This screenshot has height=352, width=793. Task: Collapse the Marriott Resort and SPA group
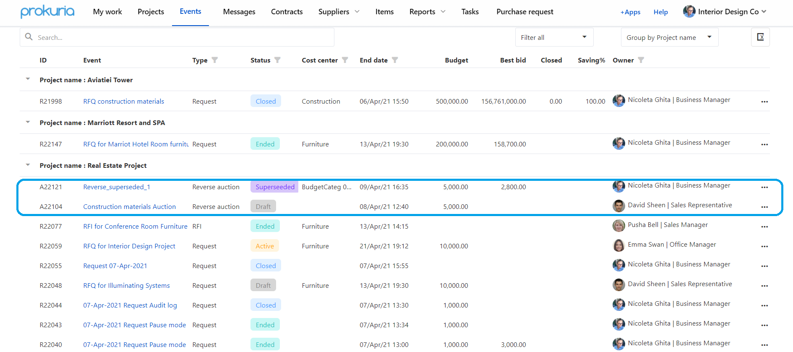28,122
